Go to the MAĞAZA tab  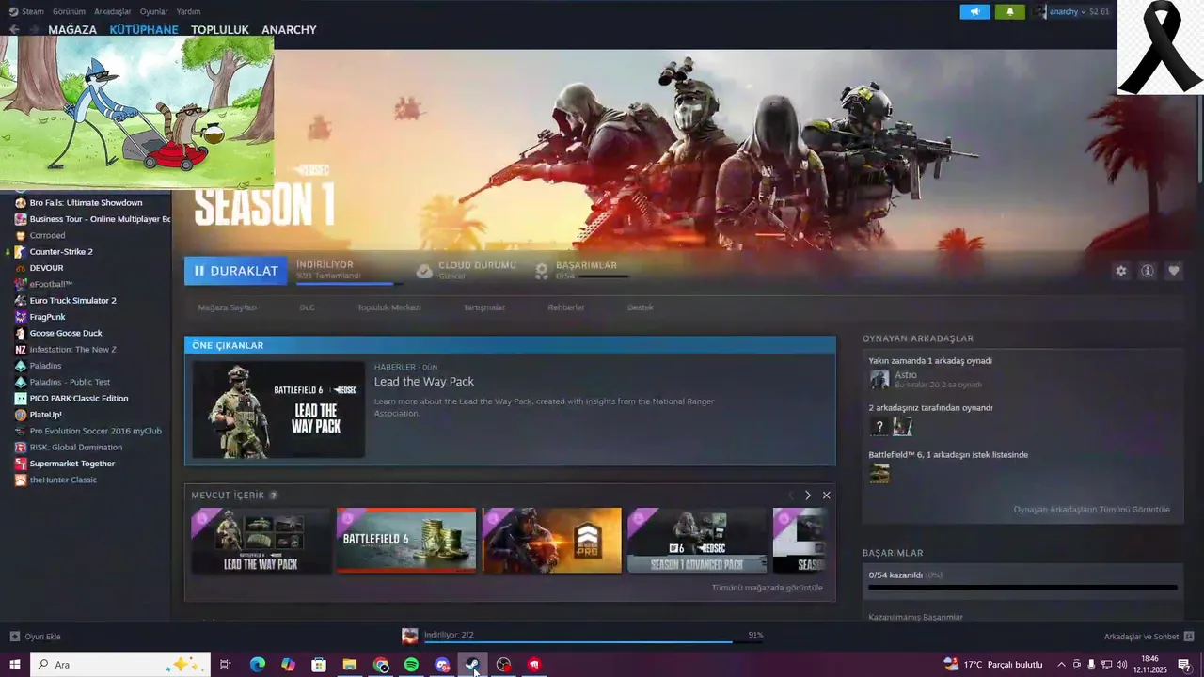tap(72, 30)
